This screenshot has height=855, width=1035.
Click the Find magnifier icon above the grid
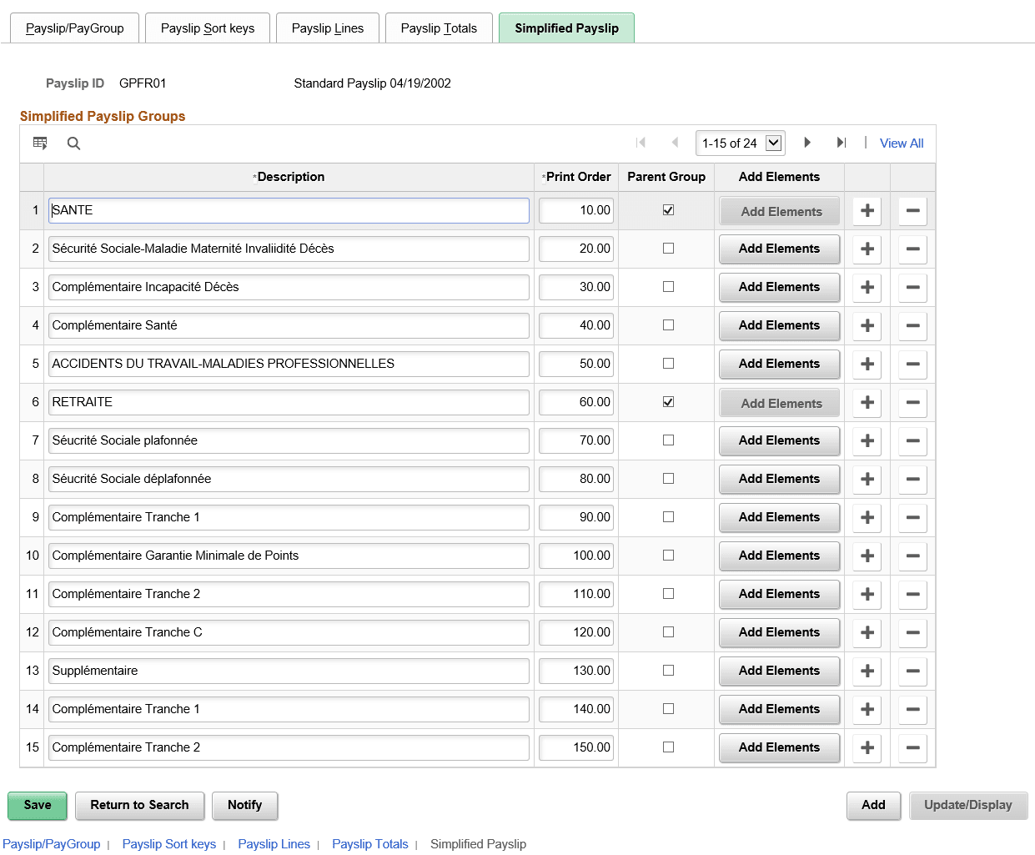tap(73, 143)
